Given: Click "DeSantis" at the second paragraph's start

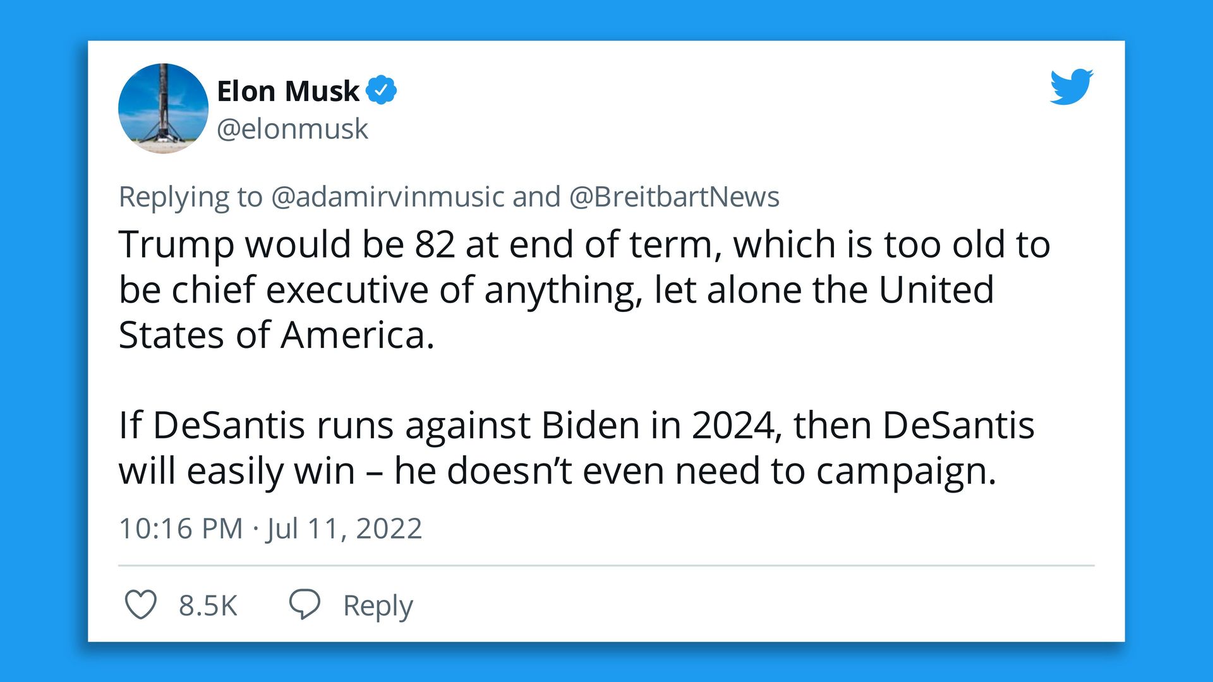Looking at the screenshot, I should [x=229, y=425].
